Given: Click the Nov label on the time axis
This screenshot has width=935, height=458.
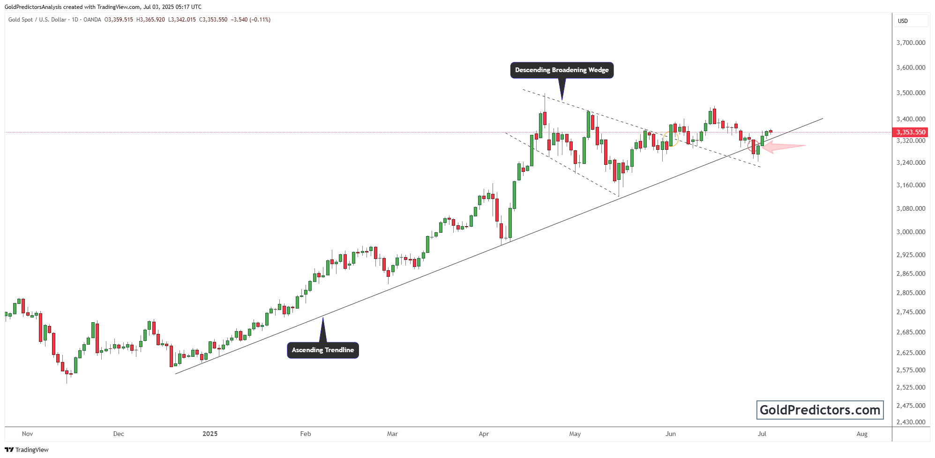Looking at the screenshot, I should (x=28, y=434).
